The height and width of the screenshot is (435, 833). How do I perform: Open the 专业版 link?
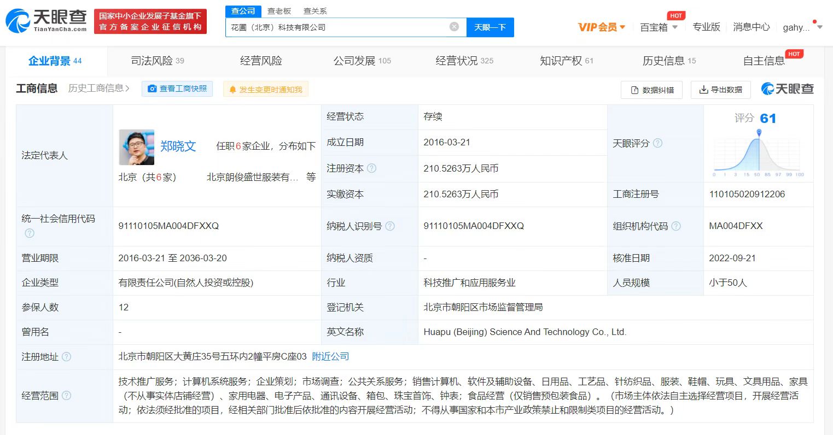tap(706, 27)
